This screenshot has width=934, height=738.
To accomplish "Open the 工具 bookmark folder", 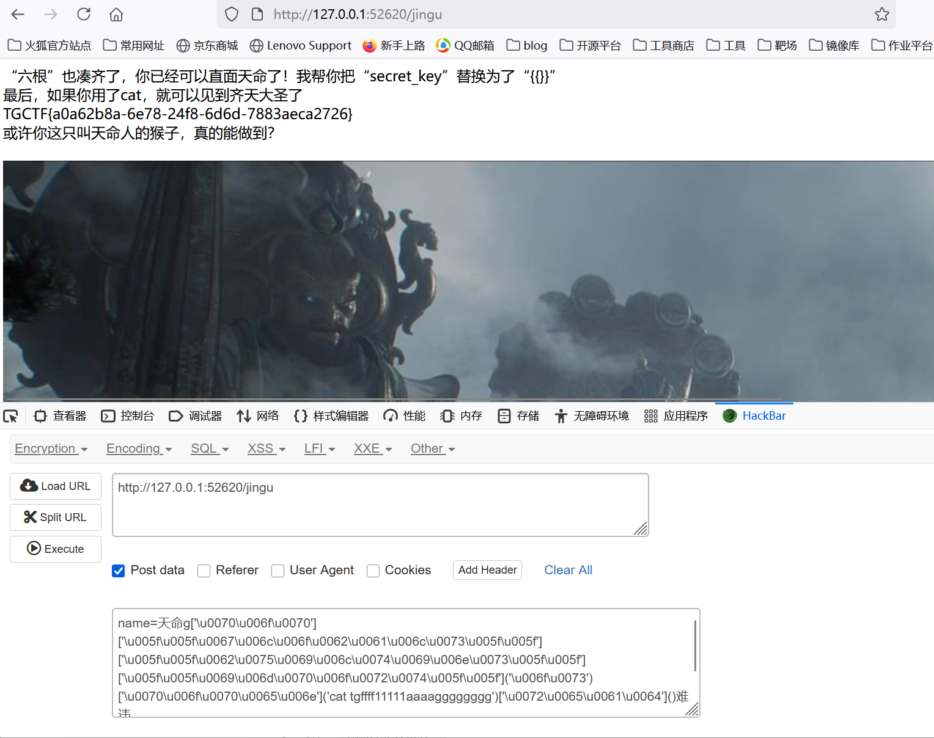I will tap(726, 45).
